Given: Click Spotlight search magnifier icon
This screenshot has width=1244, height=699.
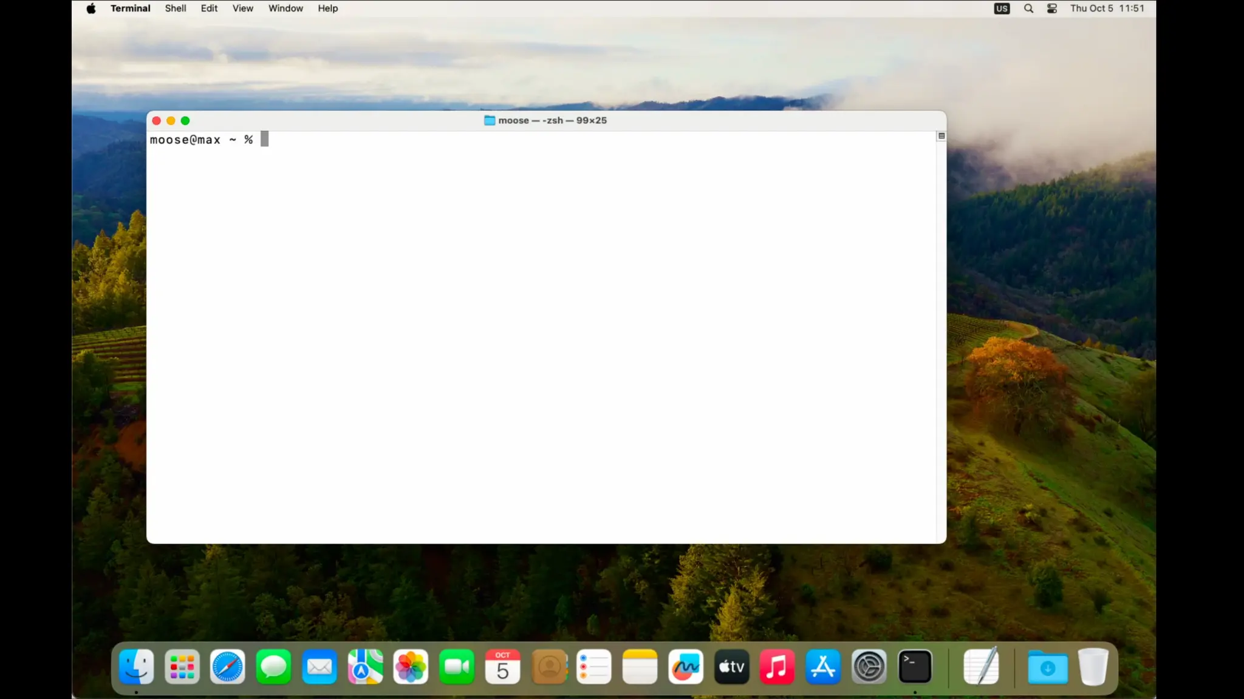Looking at the screenshot, I should (x=1028, y=8).
